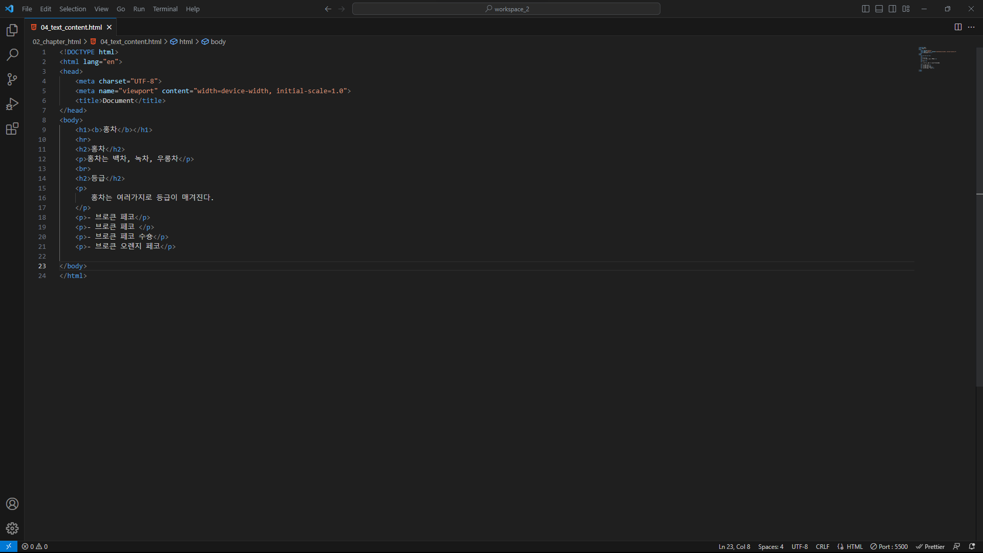The image size is (983, 553).
Task: Open the Explorer view in activity bar
Action: coord(12,30)
